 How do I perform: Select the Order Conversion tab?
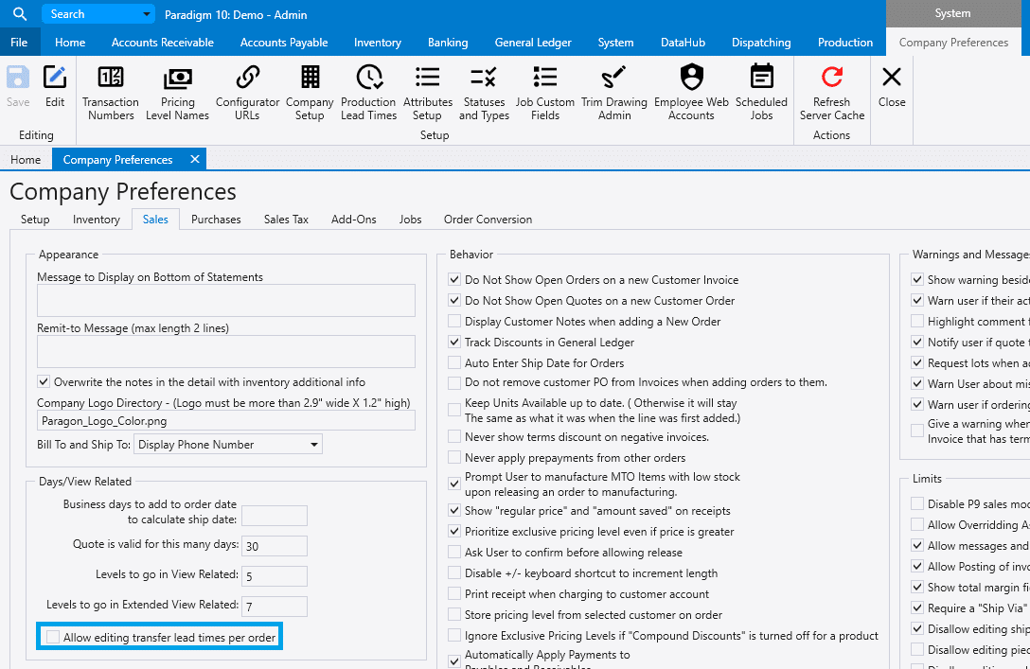point(488,220)
